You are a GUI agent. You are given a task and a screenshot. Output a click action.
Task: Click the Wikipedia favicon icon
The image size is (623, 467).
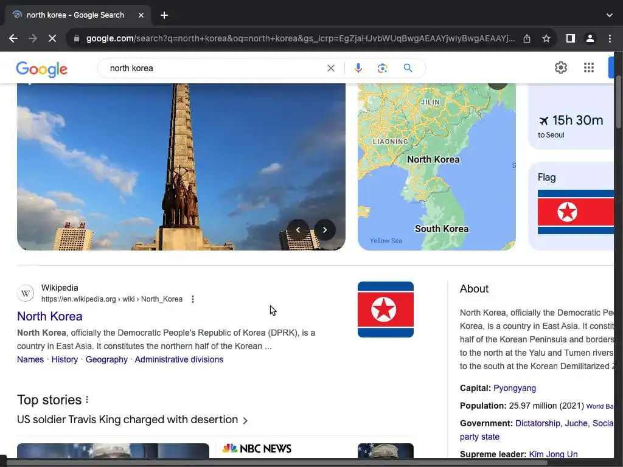point(26,294)
